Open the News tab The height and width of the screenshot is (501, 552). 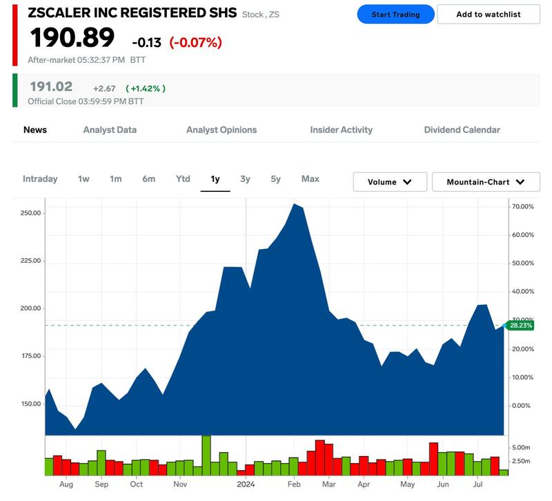click(x=35, y=130)
